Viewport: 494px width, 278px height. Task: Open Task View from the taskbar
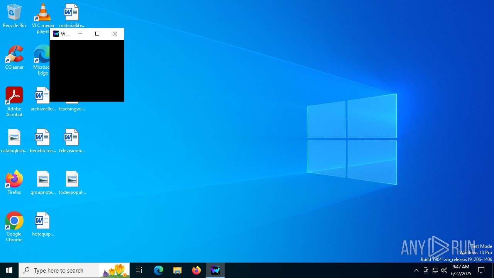[139, 270]
